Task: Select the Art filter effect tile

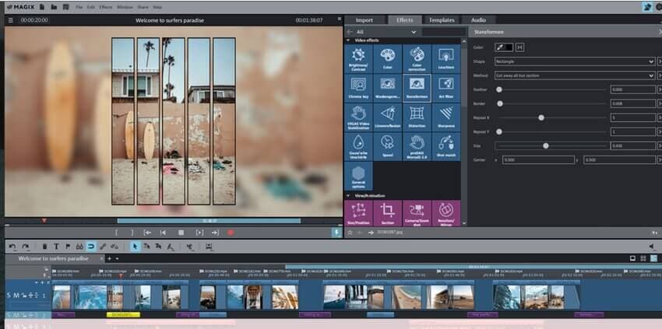Action: pyautogui.click(x=446, y=88)
